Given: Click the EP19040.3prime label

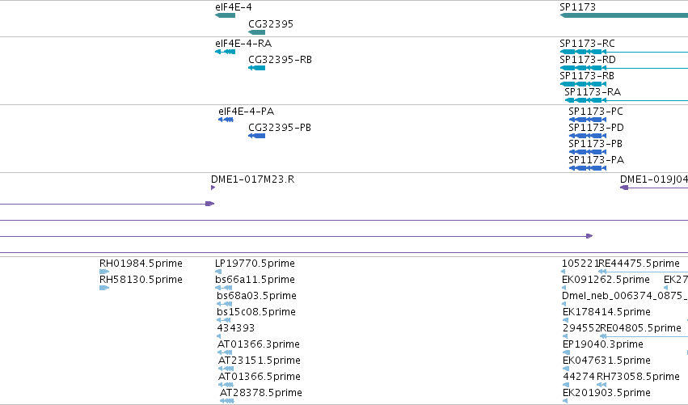Looking at the screenshot, I should (x=603, y=344).
